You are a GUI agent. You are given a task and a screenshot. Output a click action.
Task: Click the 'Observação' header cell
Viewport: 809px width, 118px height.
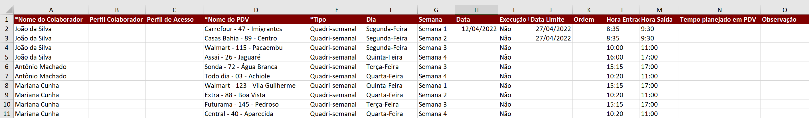pyautogui.click(x=784, y=19)
